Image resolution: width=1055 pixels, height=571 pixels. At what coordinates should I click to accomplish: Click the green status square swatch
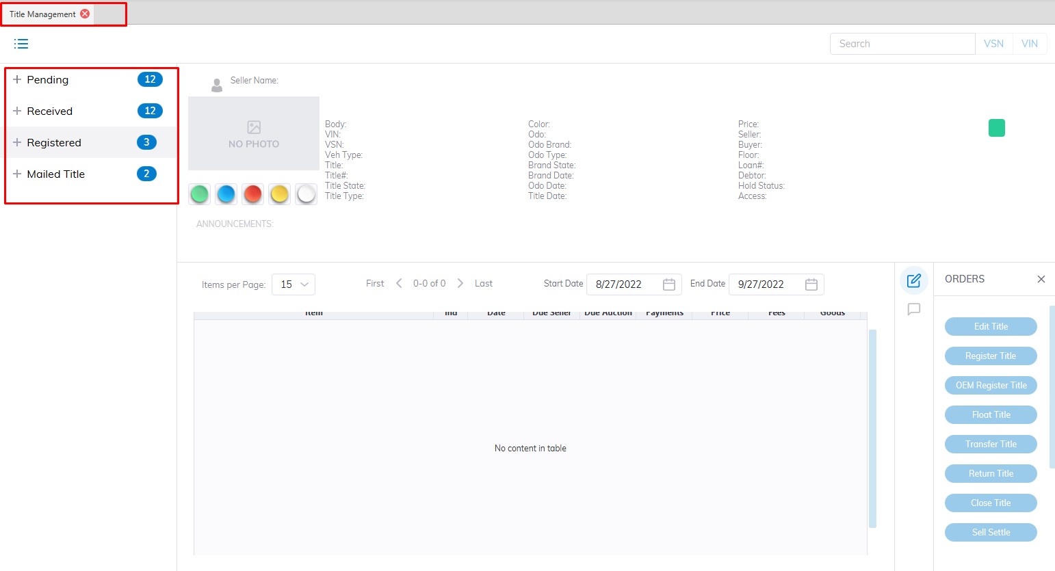point(996,128)
